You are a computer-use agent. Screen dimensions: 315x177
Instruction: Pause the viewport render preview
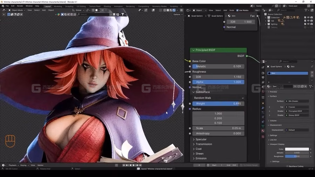click(x=181, y=10)
